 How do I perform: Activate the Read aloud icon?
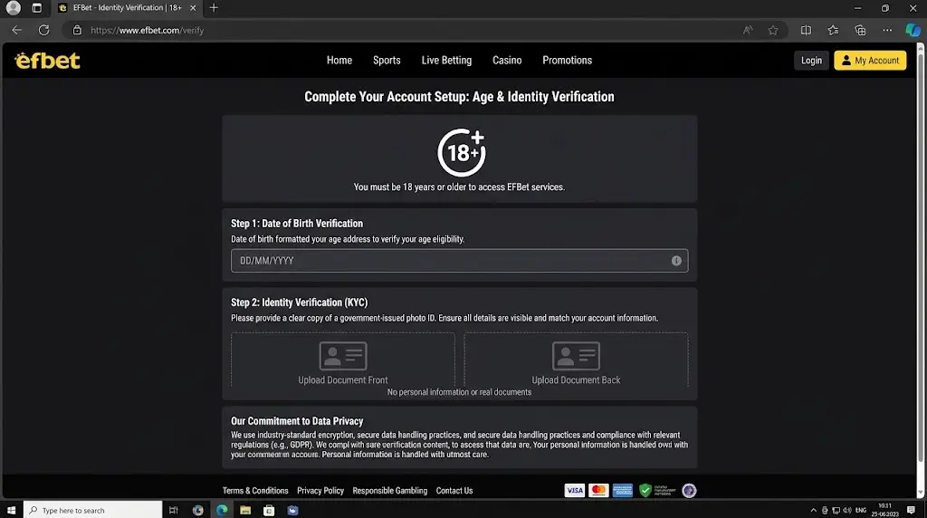tap(748, 30)
